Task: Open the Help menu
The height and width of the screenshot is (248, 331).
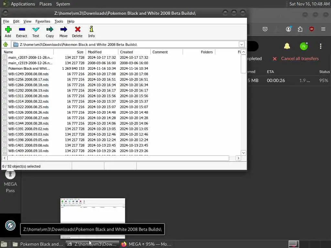Action: pyautogui.click(x=71, y=21)
